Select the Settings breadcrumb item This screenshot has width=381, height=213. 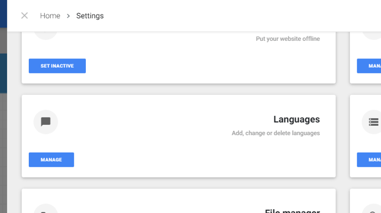tap(90, 16)
